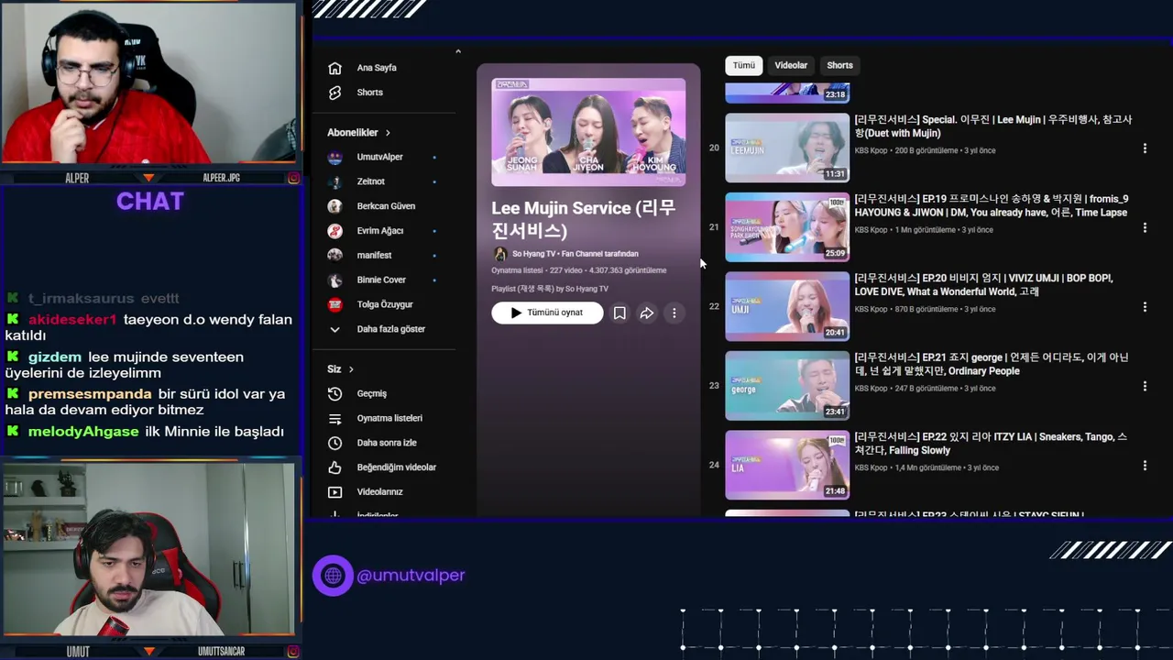Screen dimensions: 1173x660
Task: Open Daha sonra izle clock icon
Action: pyautogui.click(x=334, y=443)
